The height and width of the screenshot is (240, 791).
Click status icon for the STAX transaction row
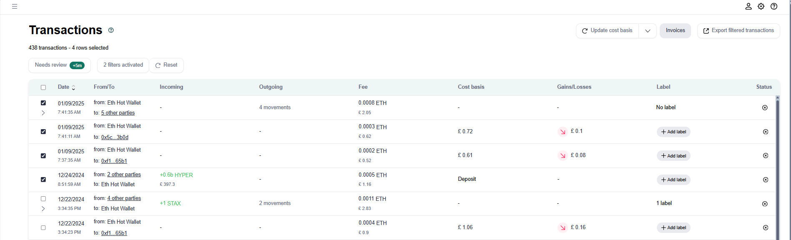pos(765,204)
